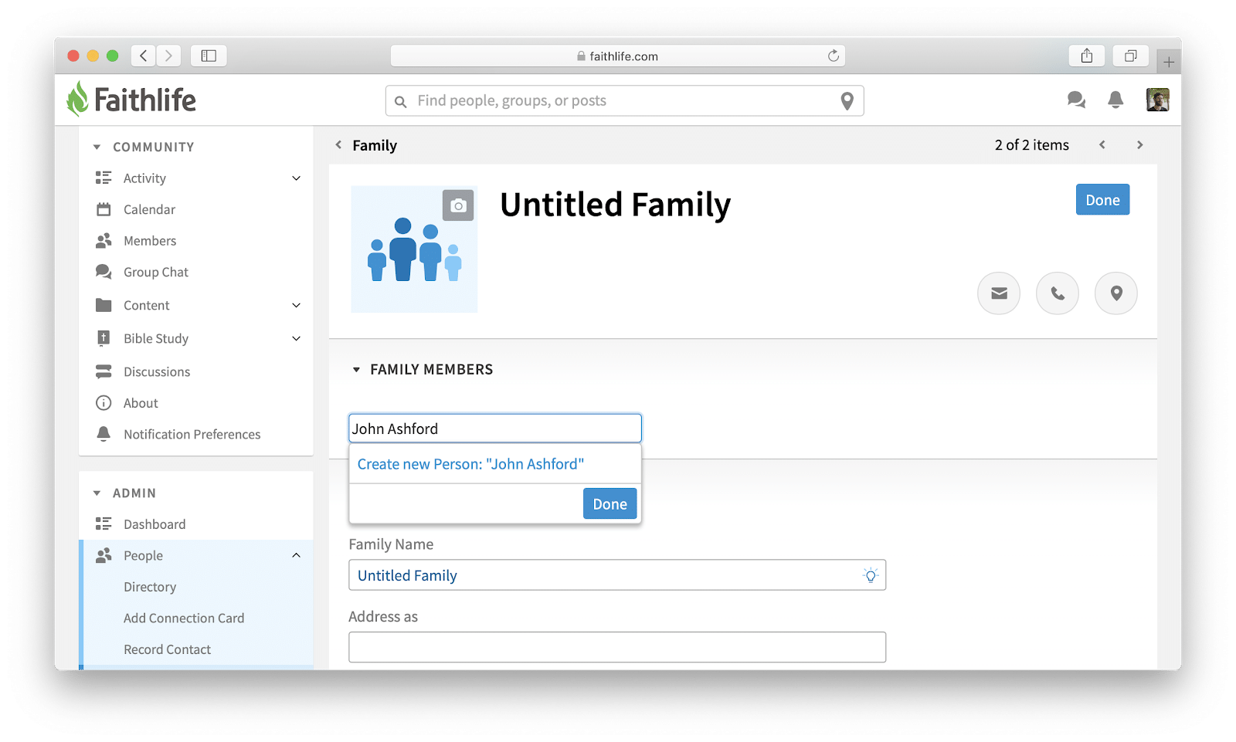Open Notification Preferences in sidebar

(192, 434)
